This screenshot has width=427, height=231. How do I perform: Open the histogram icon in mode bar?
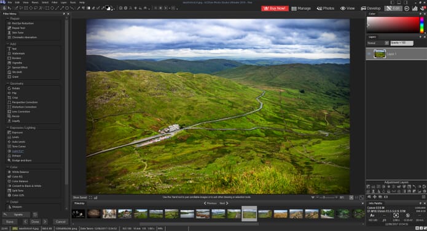pyautogui.click(x=415, y=9)
